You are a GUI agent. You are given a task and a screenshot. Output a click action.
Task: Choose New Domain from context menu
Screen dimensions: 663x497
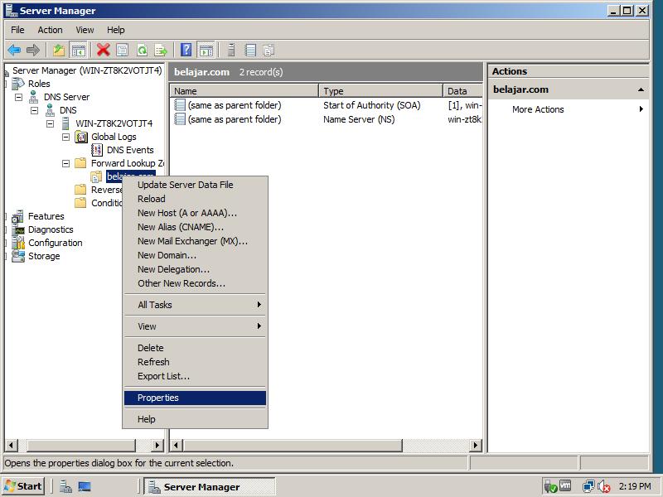pos(195,255)
